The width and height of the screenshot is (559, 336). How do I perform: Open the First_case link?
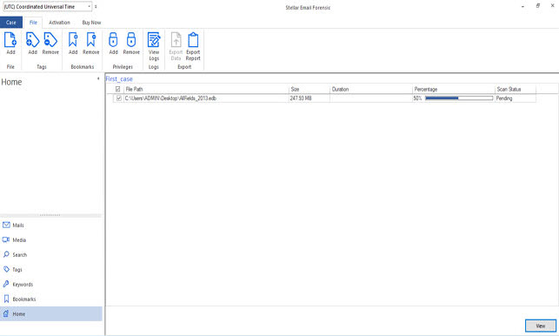pyautogui.click(x=119, y=79)
